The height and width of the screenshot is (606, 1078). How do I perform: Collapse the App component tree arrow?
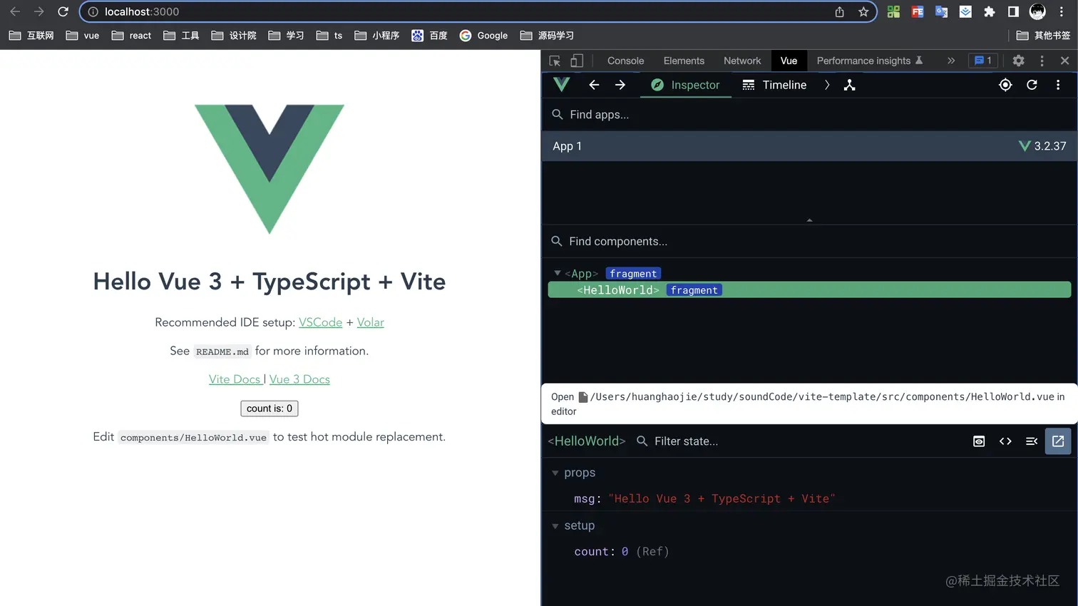[558, 273]
